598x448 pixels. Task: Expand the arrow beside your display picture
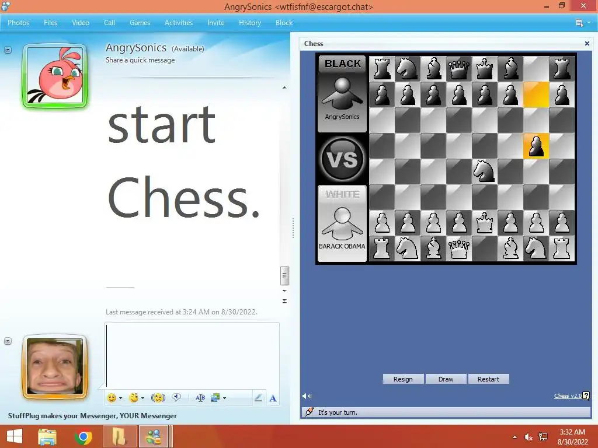8,341
